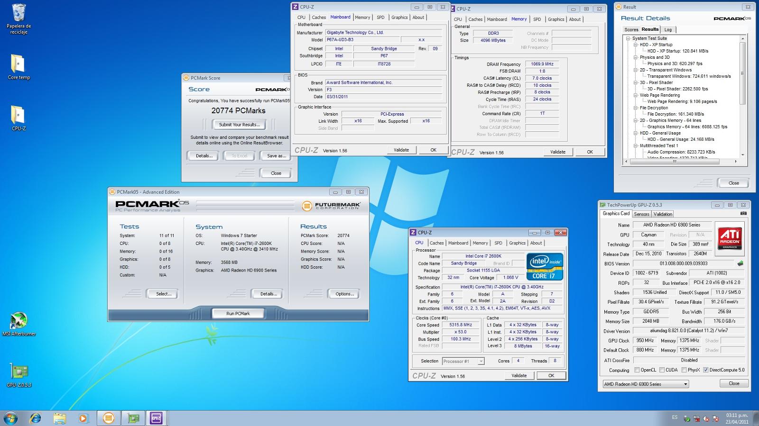The width and height of the screenshot is (759, 426).
Task: Click Close in Result Details window
Action: pyautogui.click(x=733, y=183)
